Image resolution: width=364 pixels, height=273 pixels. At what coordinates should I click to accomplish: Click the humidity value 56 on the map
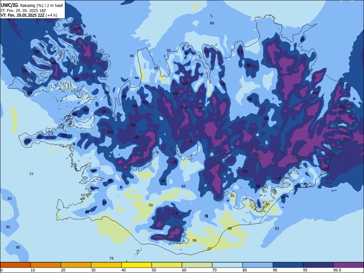coord(194,240)
